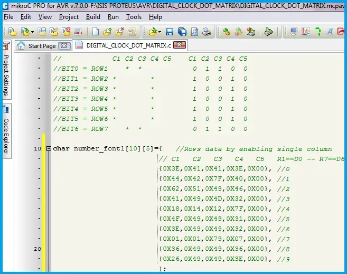This screenshot has width=347, height=274.
Task: Click the row '{0X01,0X01,0X79,0X07,0X00}, //7'
Action: click(x=224, y=239)
